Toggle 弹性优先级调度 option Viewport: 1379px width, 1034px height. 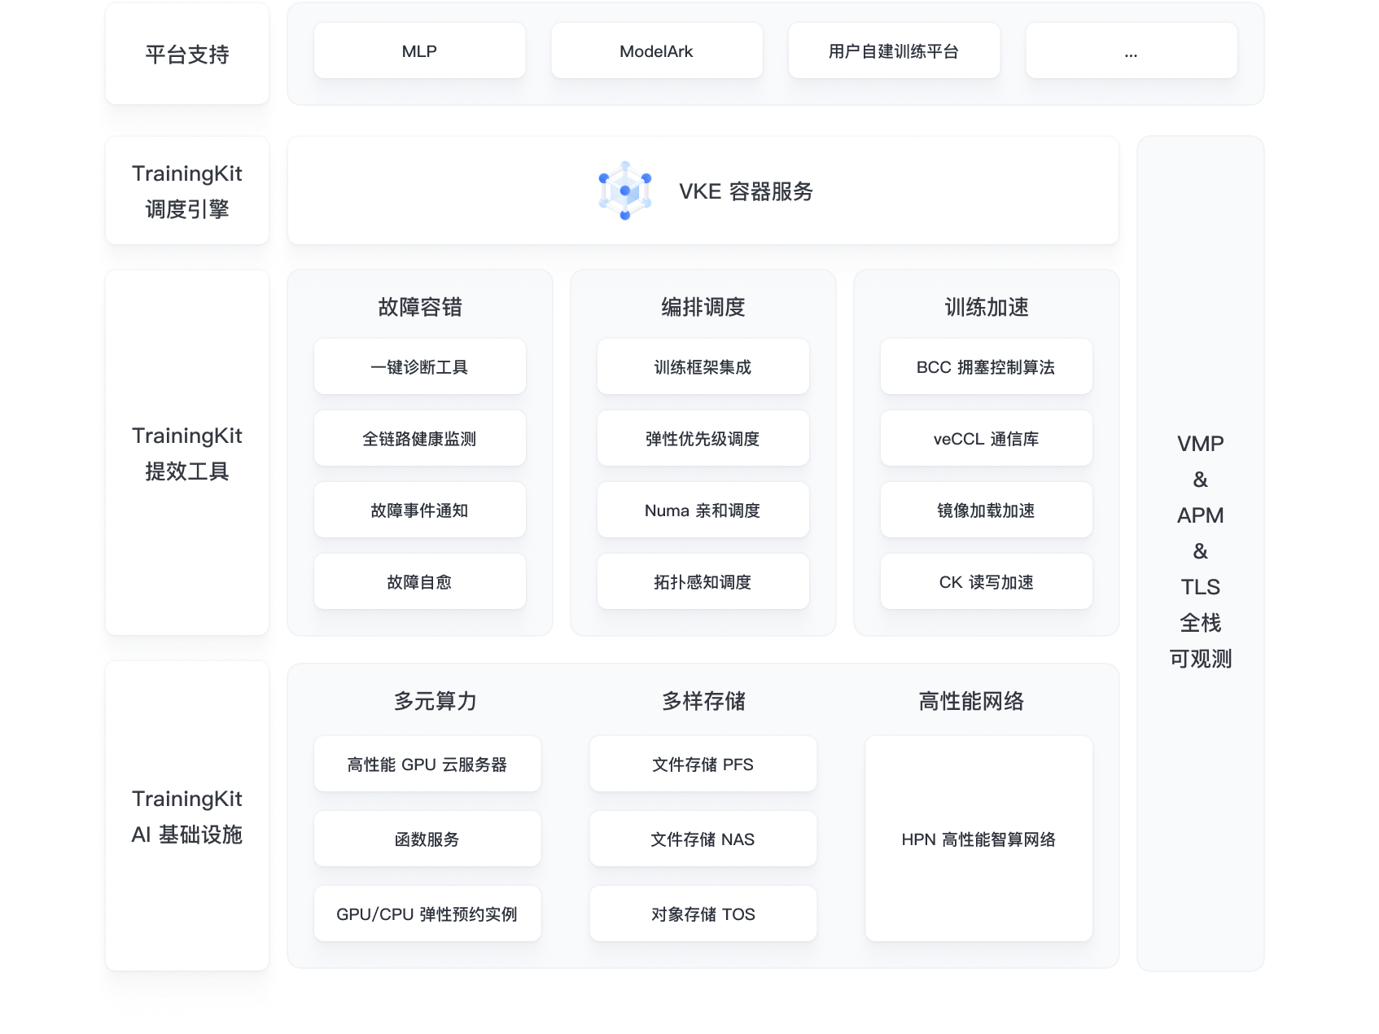coord(702,438)
